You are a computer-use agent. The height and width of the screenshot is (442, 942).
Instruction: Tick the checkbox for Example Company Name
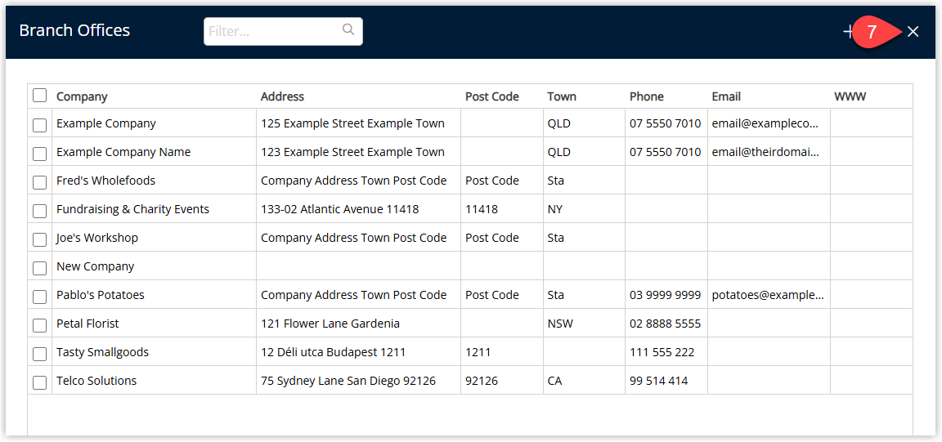[x=39, y=154]
